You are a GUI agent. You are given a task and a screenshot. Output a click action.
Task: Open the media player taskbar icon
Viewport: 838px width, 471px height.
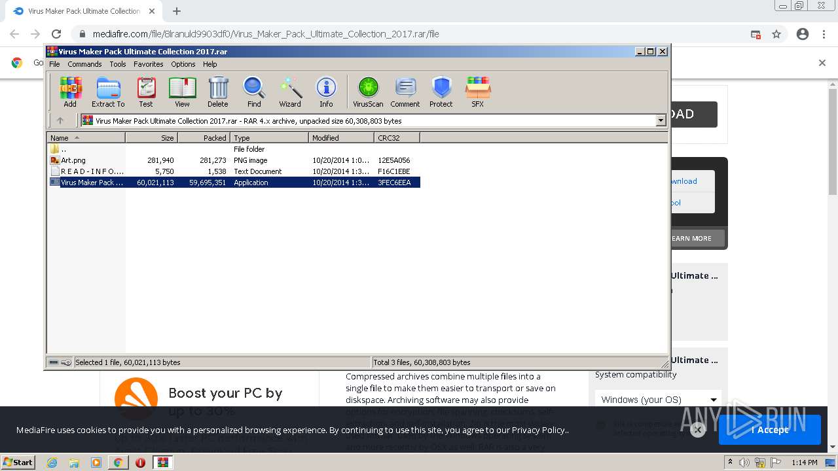tap(96, 462)
